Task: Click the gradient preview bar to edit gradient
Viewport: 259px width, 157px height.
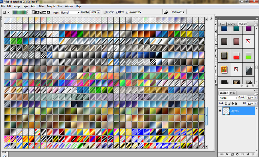Action: click(19, 12)
